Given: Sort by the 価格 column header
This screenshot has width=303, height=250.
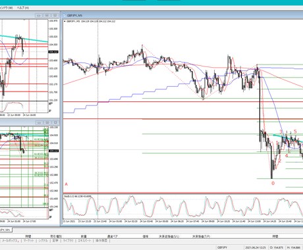Looking at the screenshot, I should pyautogui.click(x=146, y=236).
